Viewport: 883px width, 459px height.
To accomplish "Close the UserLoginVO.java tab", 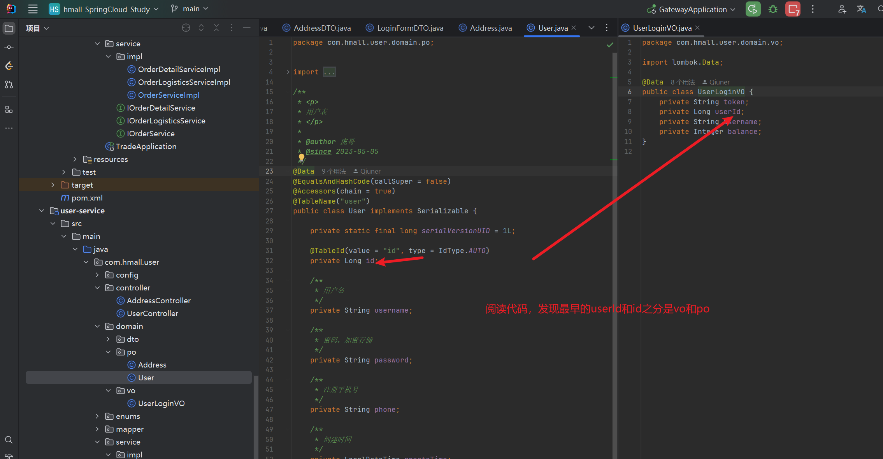I will tap(697, 28).
